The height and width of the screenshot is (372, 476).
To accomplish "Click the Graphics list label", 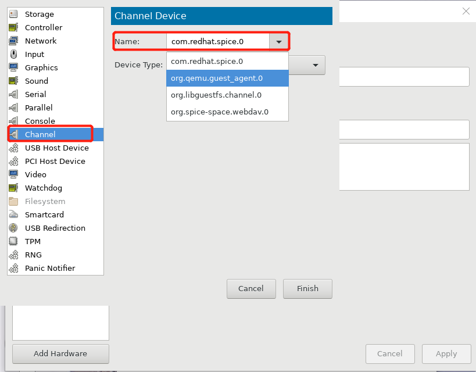I will 41,68.
